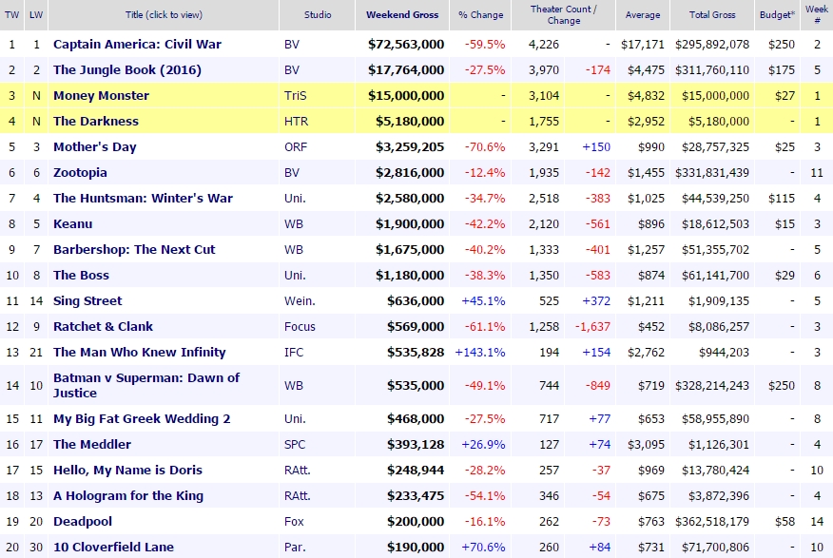Viewport: 833px width, 558px height.
Task: Select the Zootopia title link
Action: (80, 173)
